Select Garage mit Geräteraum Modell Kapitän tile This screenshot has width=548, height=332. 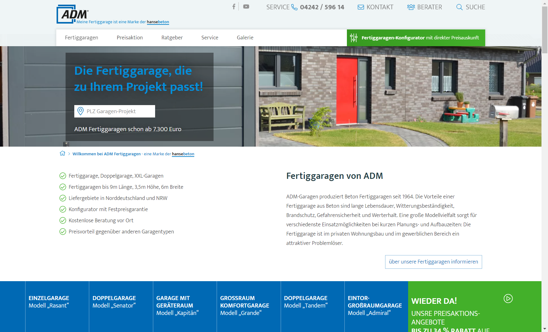click(185, 307)
